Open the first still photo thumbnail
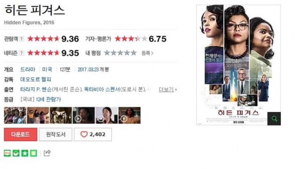Image resolution: width=295 pixels, height=169 pixels. (x=15, y=115)
